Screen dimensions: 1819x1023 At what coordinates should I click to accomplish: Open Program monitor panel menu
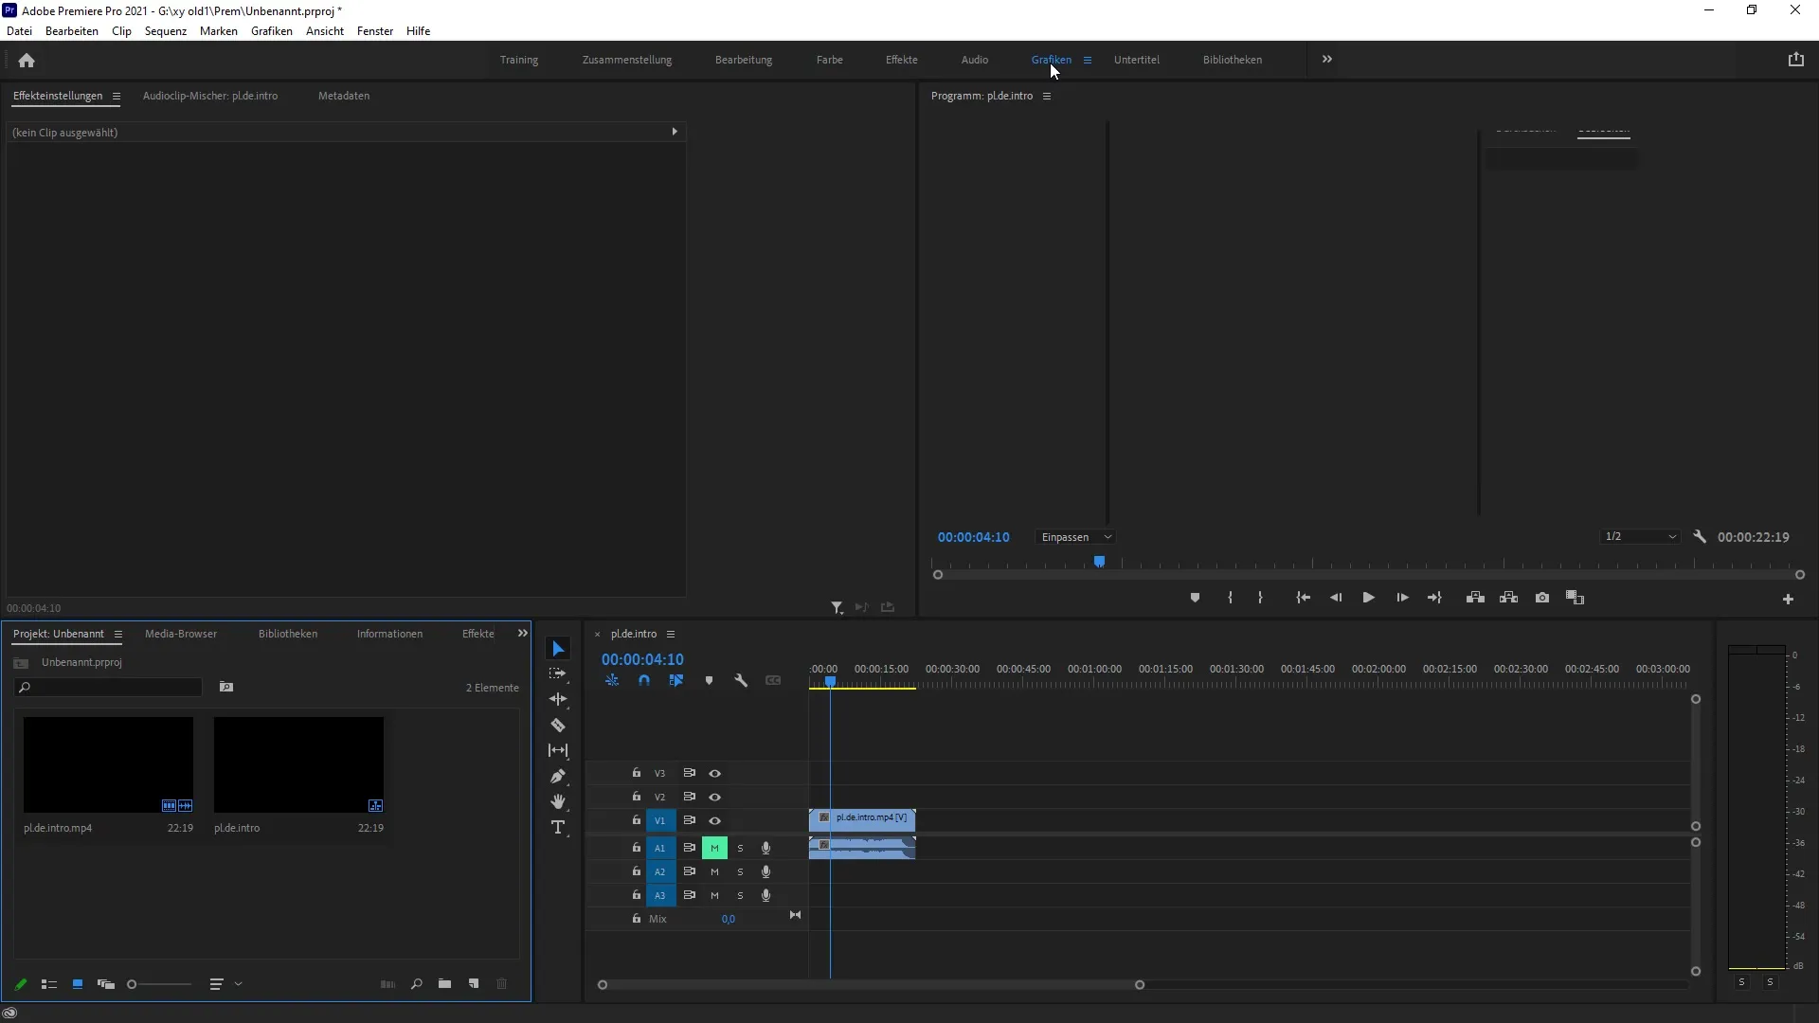tap(1047, 96)
